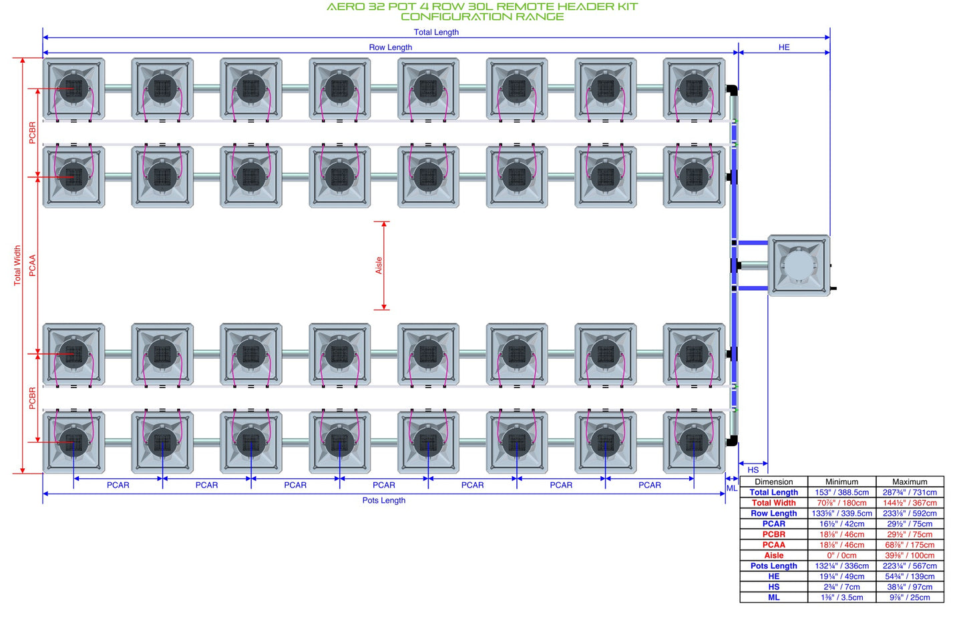This screenshot has height=625, width=965.
Task: Click the 132¼" / 336cm minimum value
Action: [x=841, y=566]
